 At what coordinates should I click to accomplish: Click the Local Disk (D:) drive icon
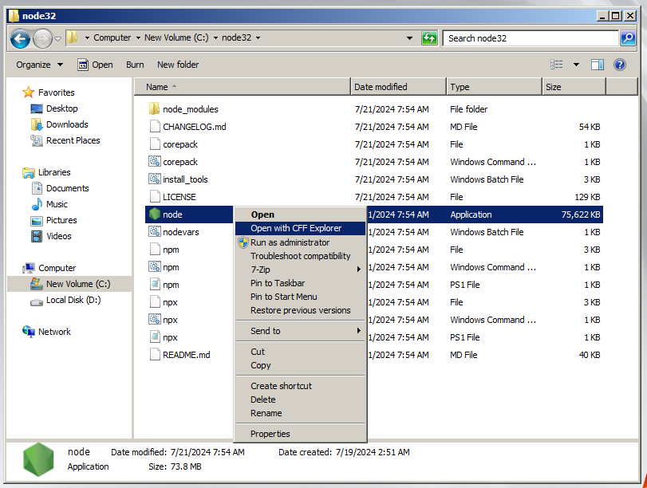[37, 302]
